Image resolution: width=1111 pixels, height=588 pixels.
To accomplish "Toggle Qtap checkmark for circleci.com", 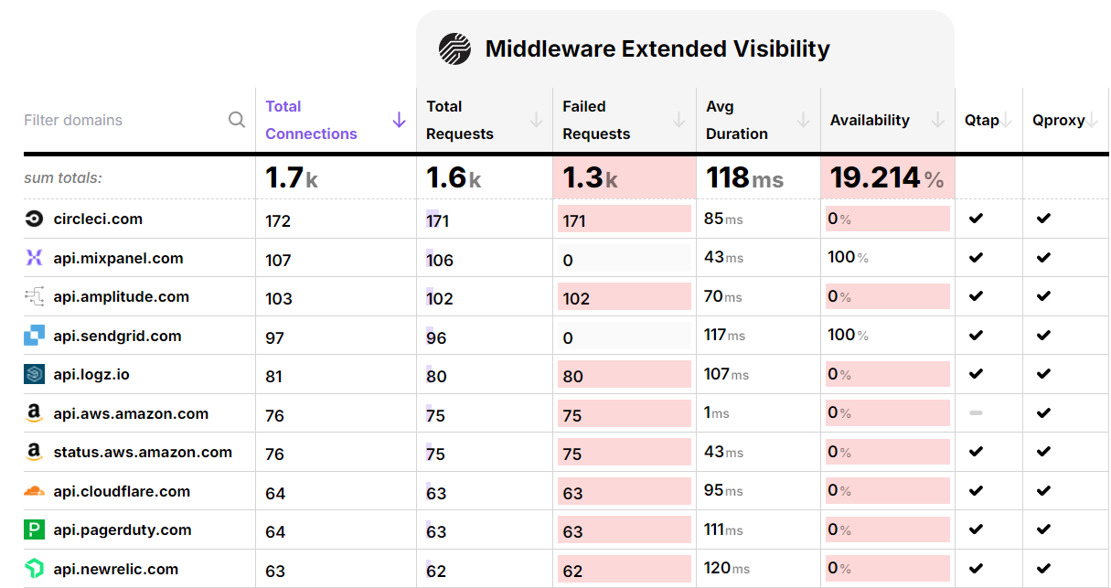I will [976, 219].
